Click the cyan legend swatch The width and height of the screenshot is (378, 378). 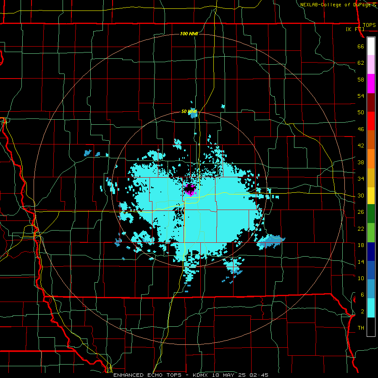point(371,308)
